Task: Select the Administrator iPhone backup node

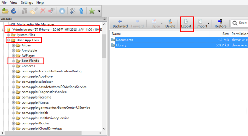Action: click(x=57, y=30)
